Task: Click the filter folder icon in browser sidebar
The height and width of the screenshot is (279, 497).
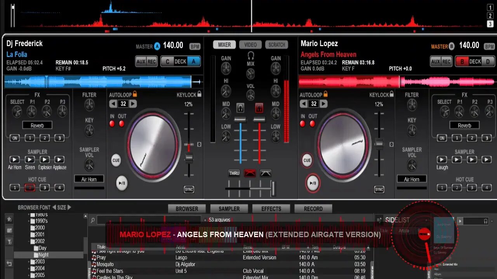Action: coord(9,242)
